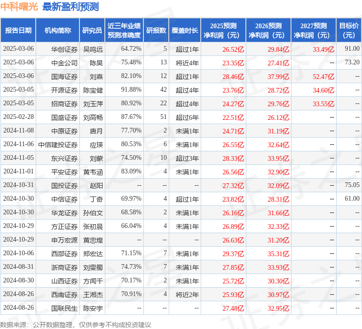The height and width of the screenshot is (329, 362).
Task: Click accuracy value 91.88%
Action: click(x=131, y=89)
